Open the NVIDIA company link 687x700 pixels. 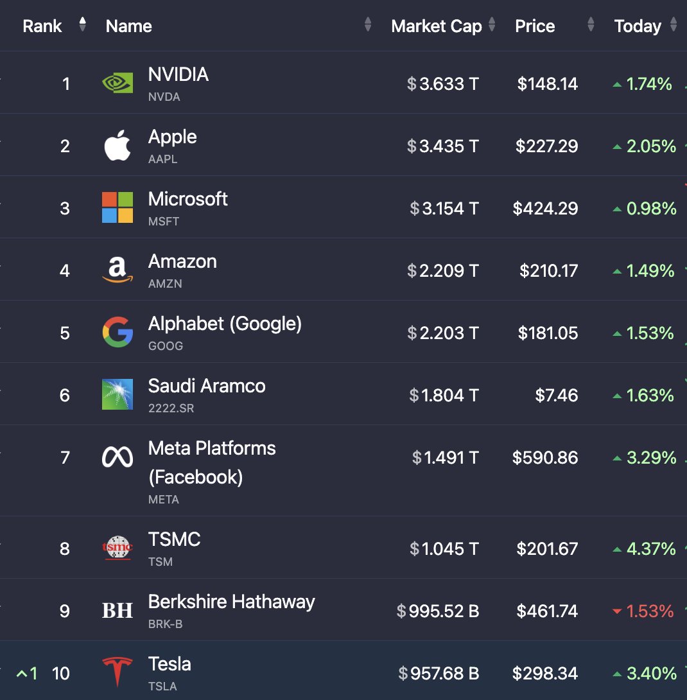coord(178,74)
